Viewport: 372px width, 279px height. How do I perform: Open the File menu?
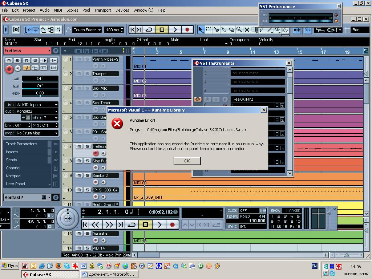(x=5, y=10)
